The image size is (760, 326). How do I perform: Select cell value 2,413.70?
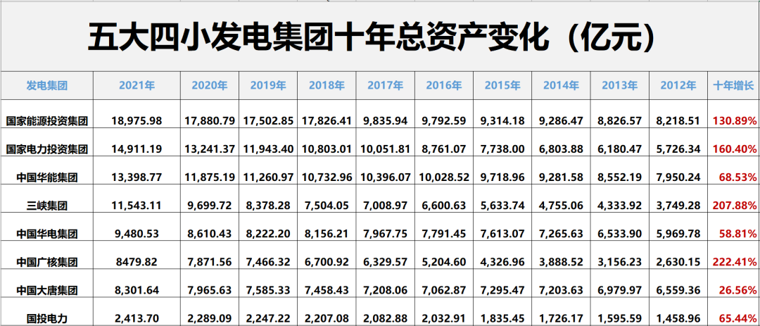137,318
